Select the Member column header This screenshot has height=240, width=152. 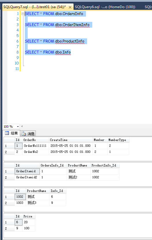click(x=100, y=140)
